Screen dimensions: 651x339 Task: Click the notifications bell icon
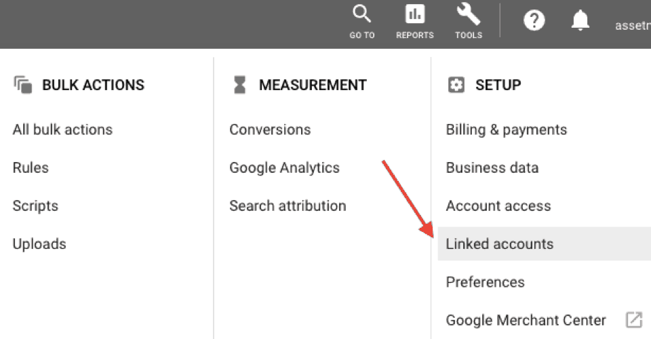point(580,21)
